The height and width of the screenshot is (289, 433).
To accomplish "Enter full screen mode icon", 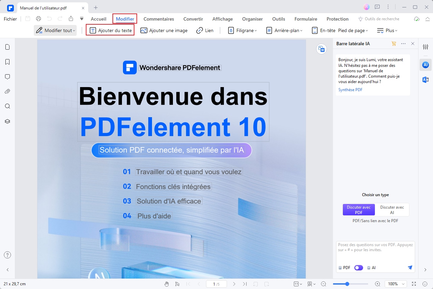I will [414, 284].
